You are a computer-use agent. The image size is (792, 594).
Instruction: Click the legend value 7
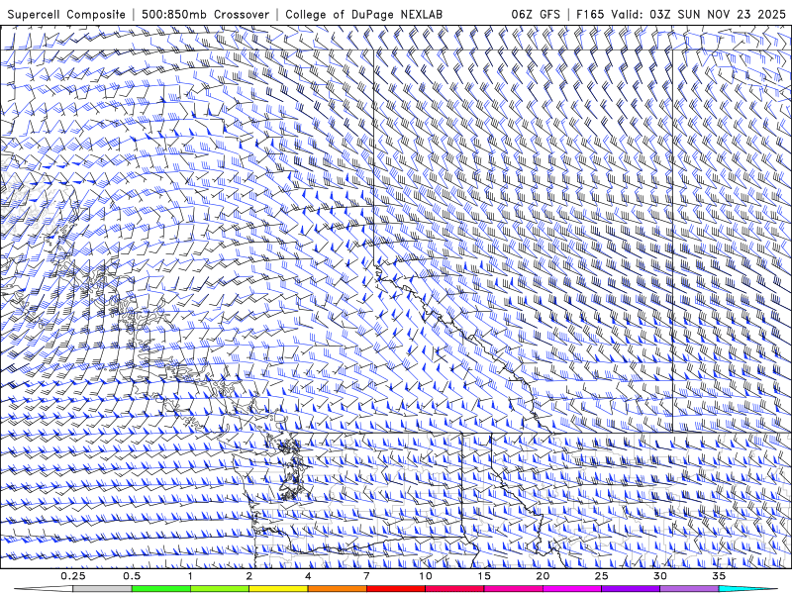coord(366,576)
